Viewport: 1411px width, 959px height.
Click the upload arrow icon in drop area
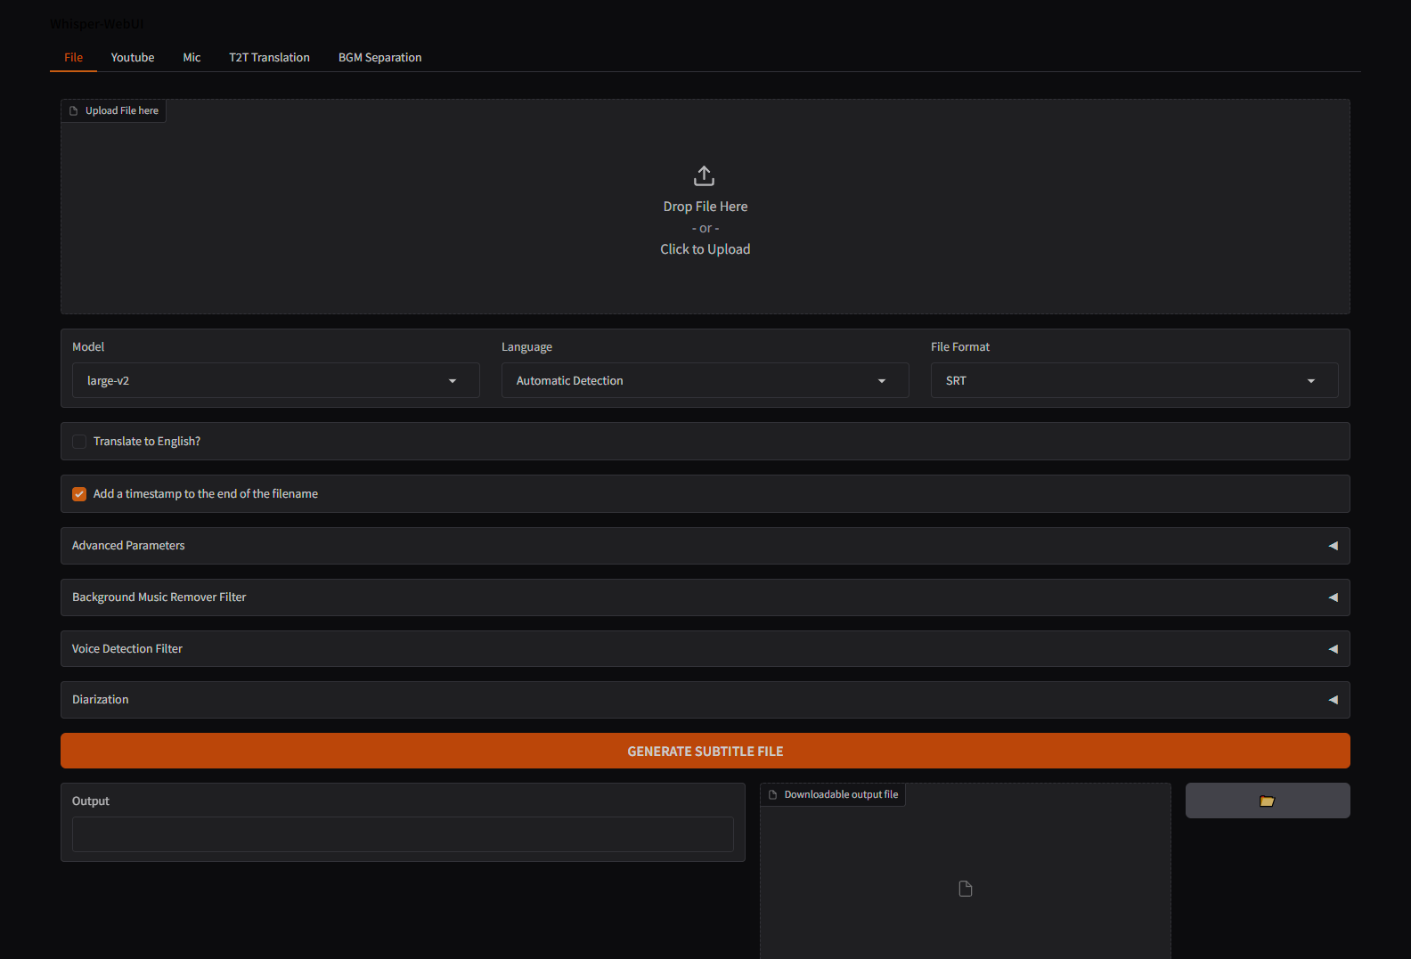pyautogui.click(x=704, y=175)
